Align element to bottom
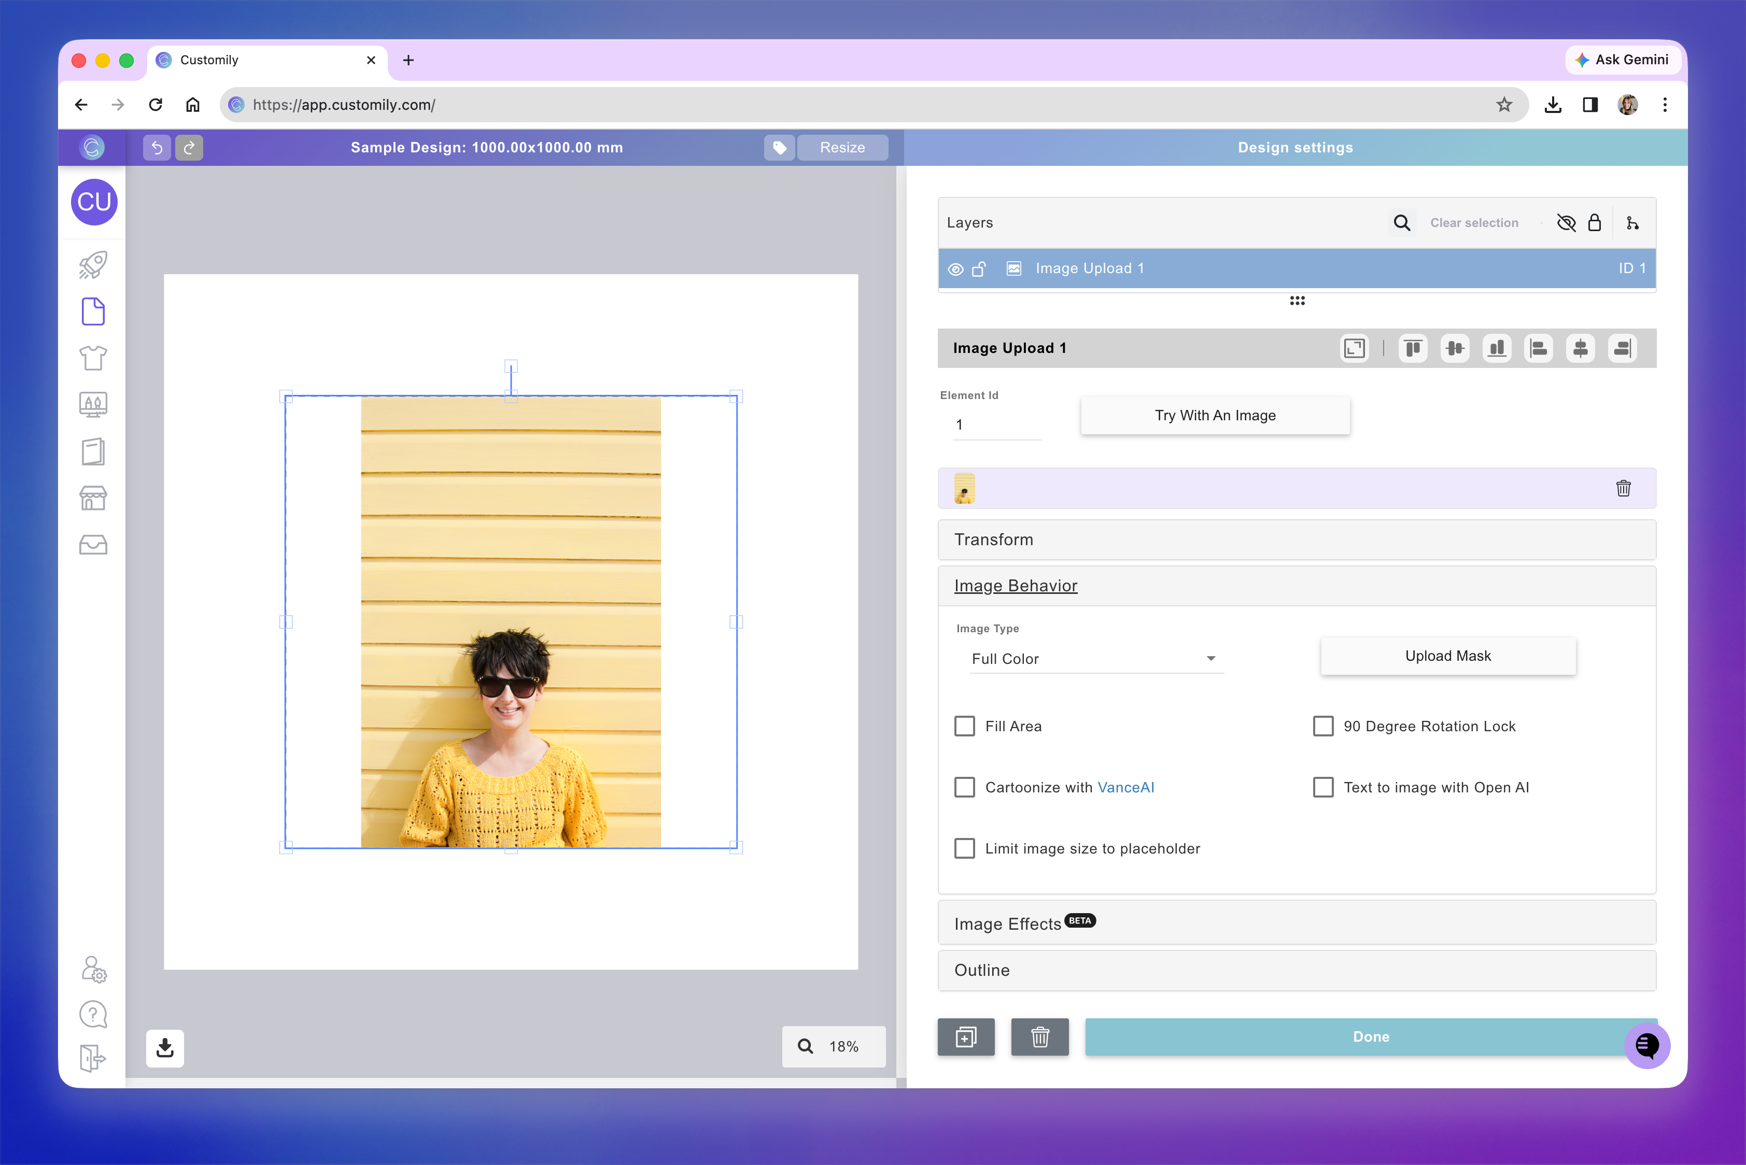 point(1497,348)
